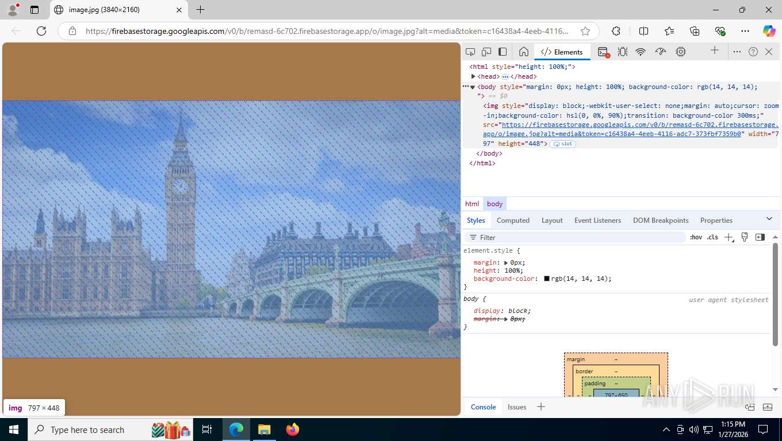
Task: Open the Performance gauge panel
Action: pos(661,52)
